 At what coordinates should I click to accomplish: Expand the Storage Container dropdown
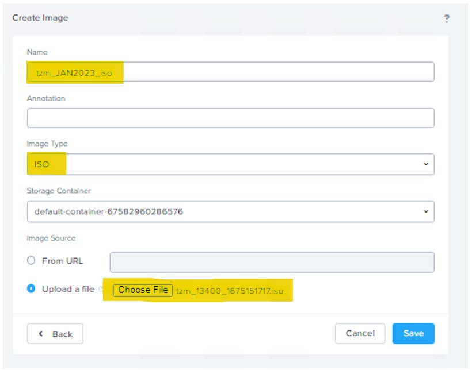click(230, 211)
